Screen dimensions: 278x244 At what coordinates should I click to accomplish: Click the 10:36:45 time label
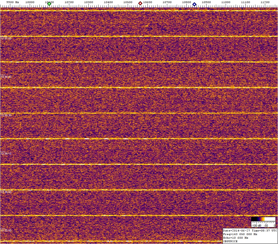point(6,77)
